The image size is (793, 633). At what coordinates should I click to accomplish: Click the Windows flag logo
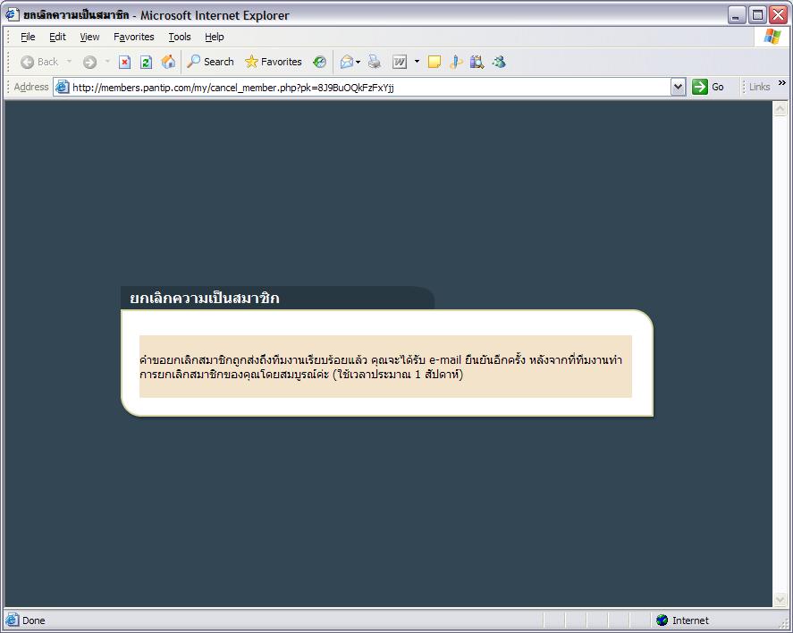point(772,37)
